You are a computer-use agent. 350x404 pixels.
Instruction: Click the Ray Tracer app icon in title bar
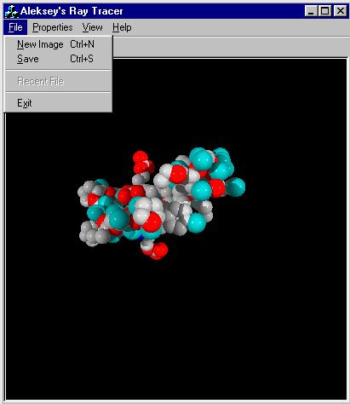pyautogui.click(x=11, y=11)
